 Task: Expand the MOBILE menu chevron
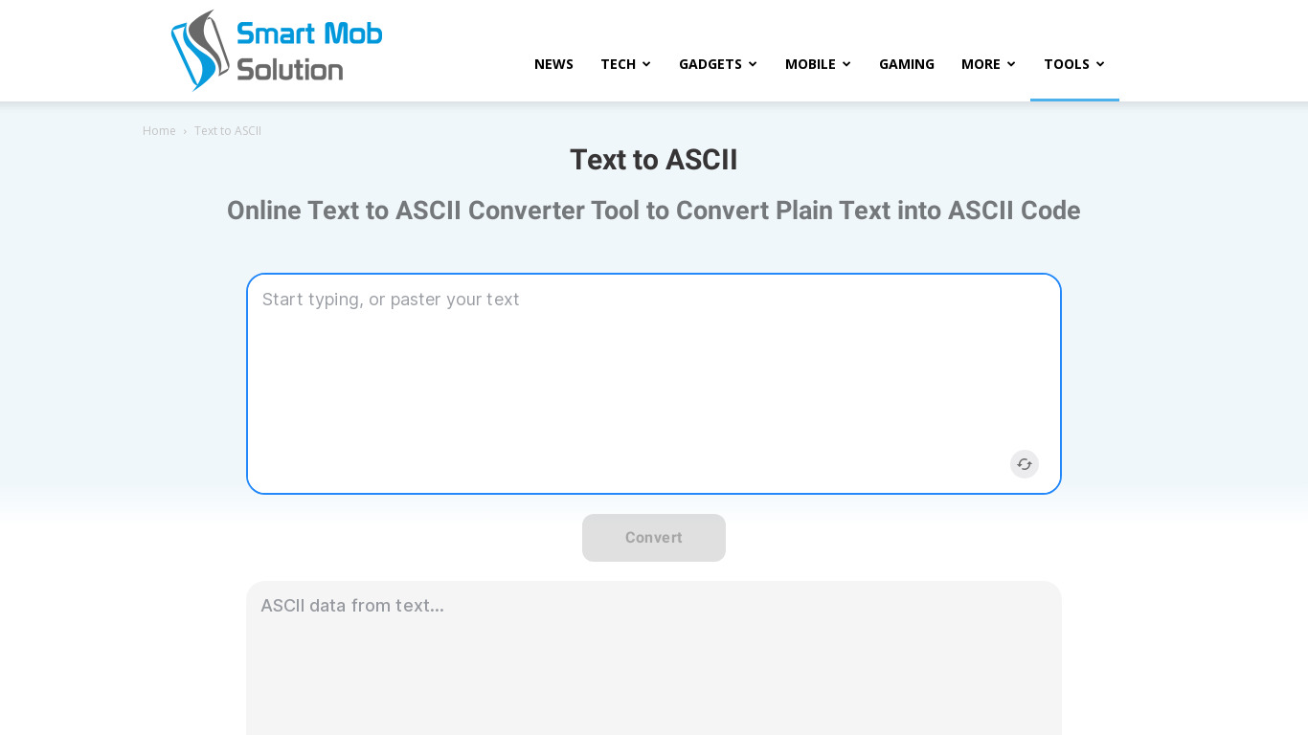pyautogui.click(x=846, y=64)
